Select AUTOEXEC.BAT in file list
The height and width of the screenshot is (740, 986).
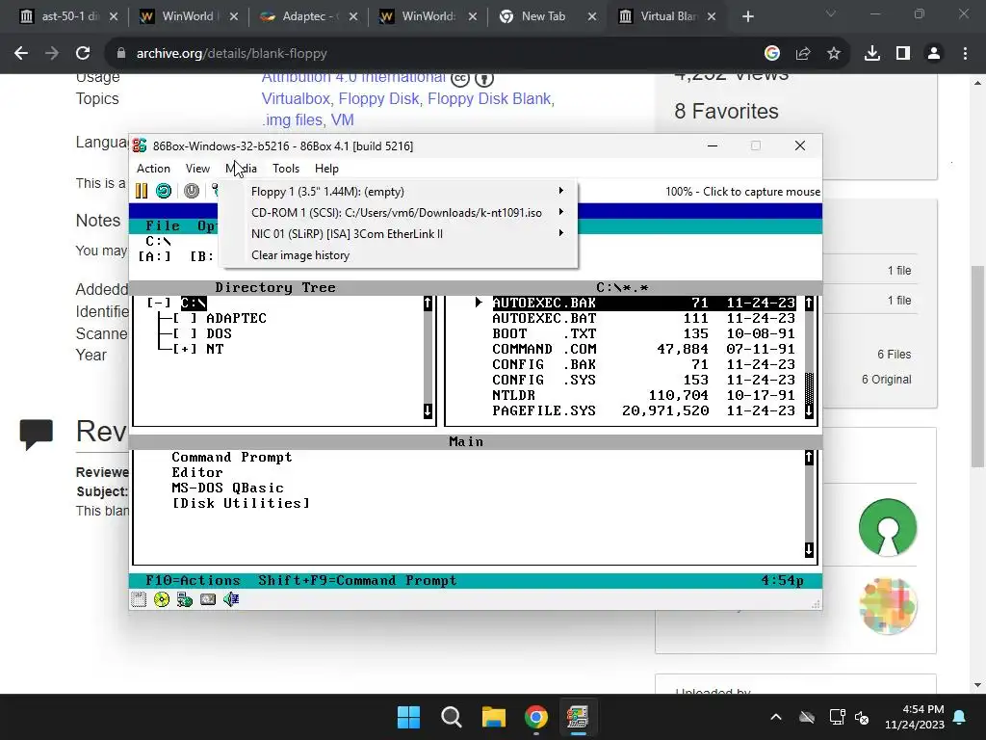coord(643,318)
